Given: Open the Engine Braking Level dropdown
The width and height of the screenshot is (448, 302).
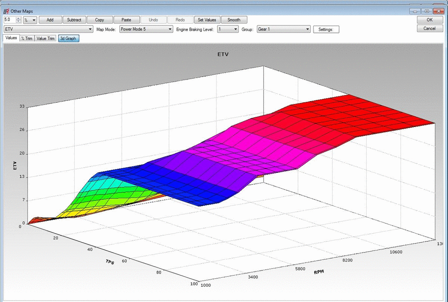Looking at the screenshot, I should click(228, 29).
